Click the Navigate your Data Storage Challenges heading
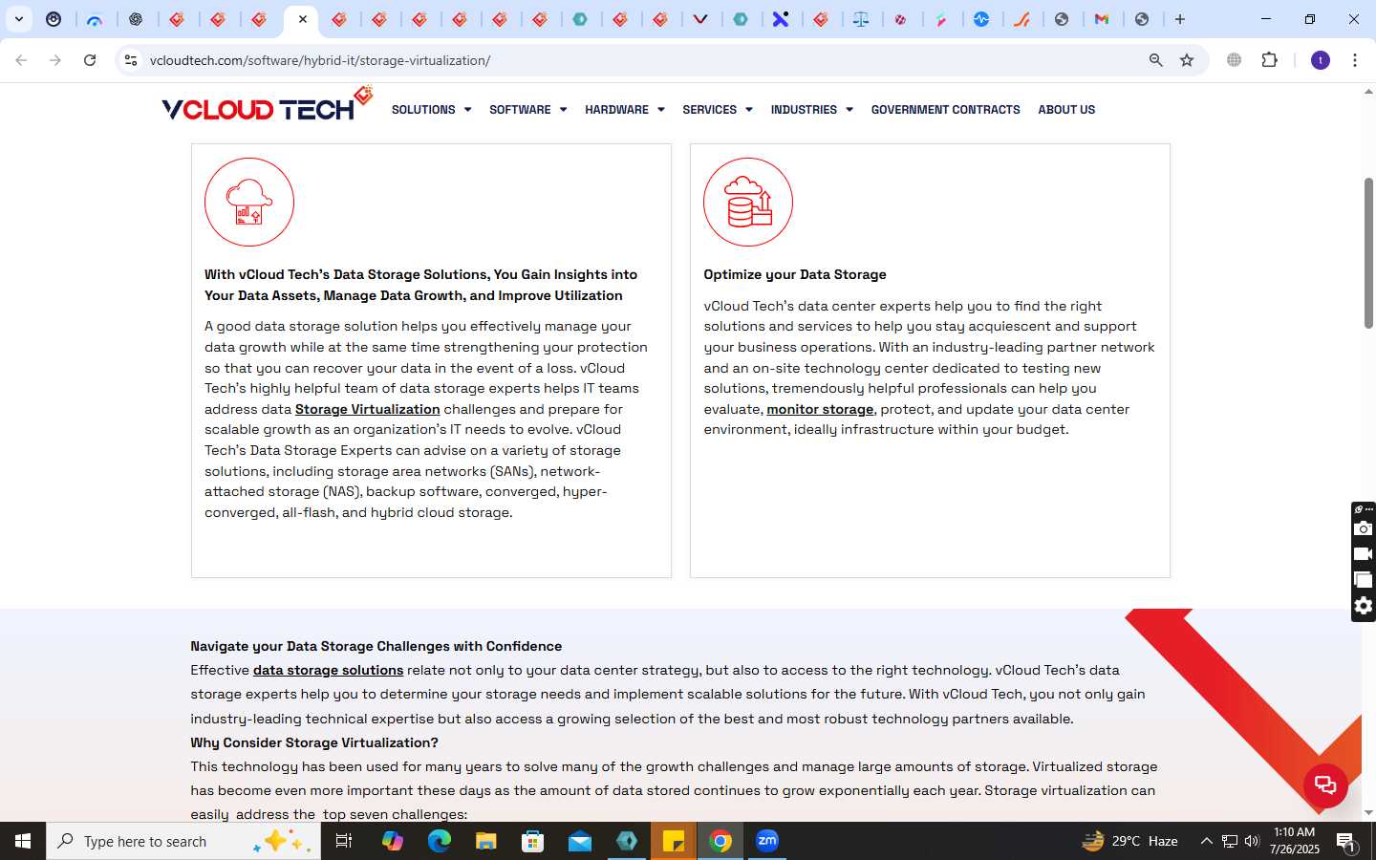 pyautogui.click(x=376, y=646)
